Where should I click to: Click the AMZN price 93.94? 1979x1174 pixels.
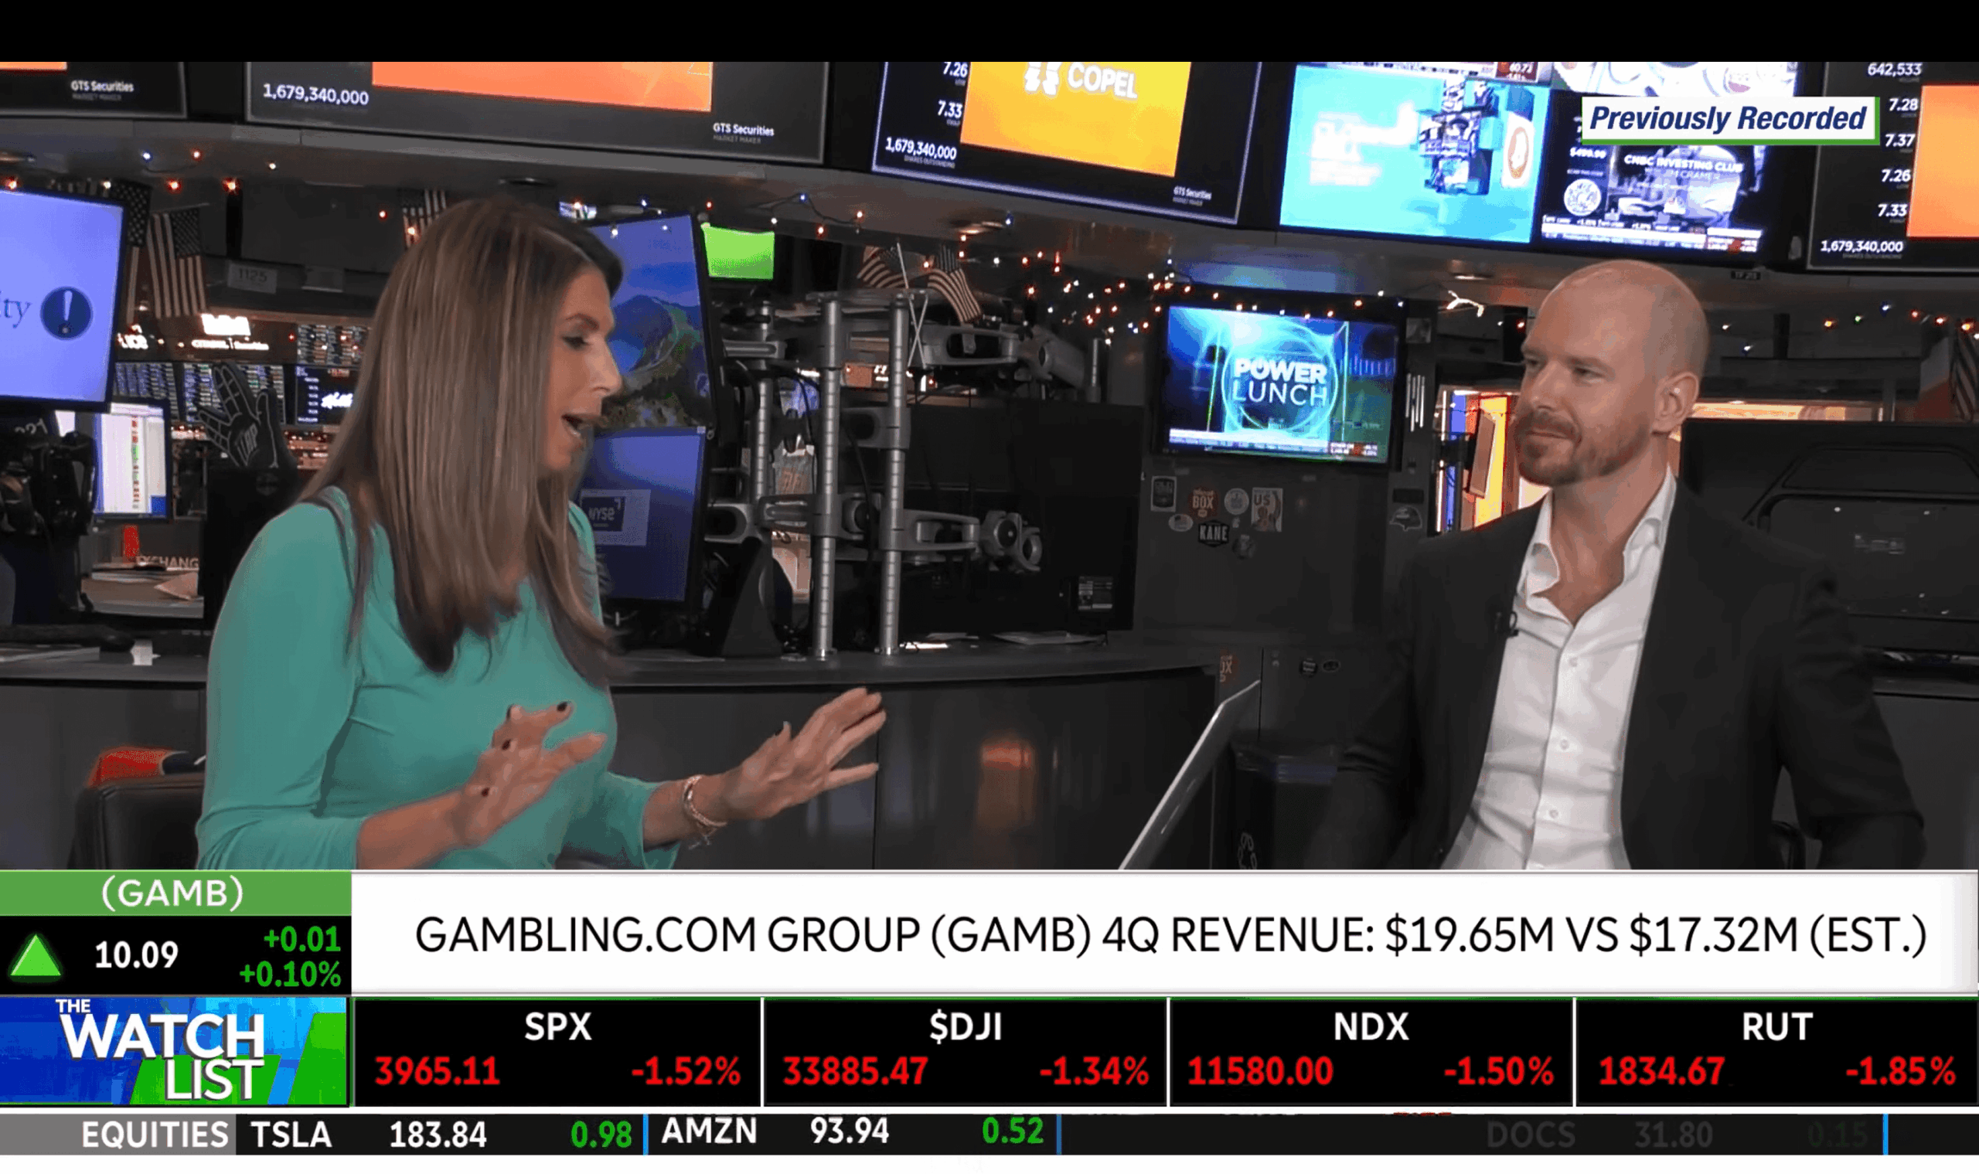[849, 1131]
